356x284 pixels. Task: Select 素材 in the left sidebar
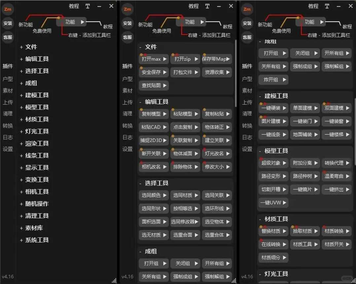pos(8,91)
